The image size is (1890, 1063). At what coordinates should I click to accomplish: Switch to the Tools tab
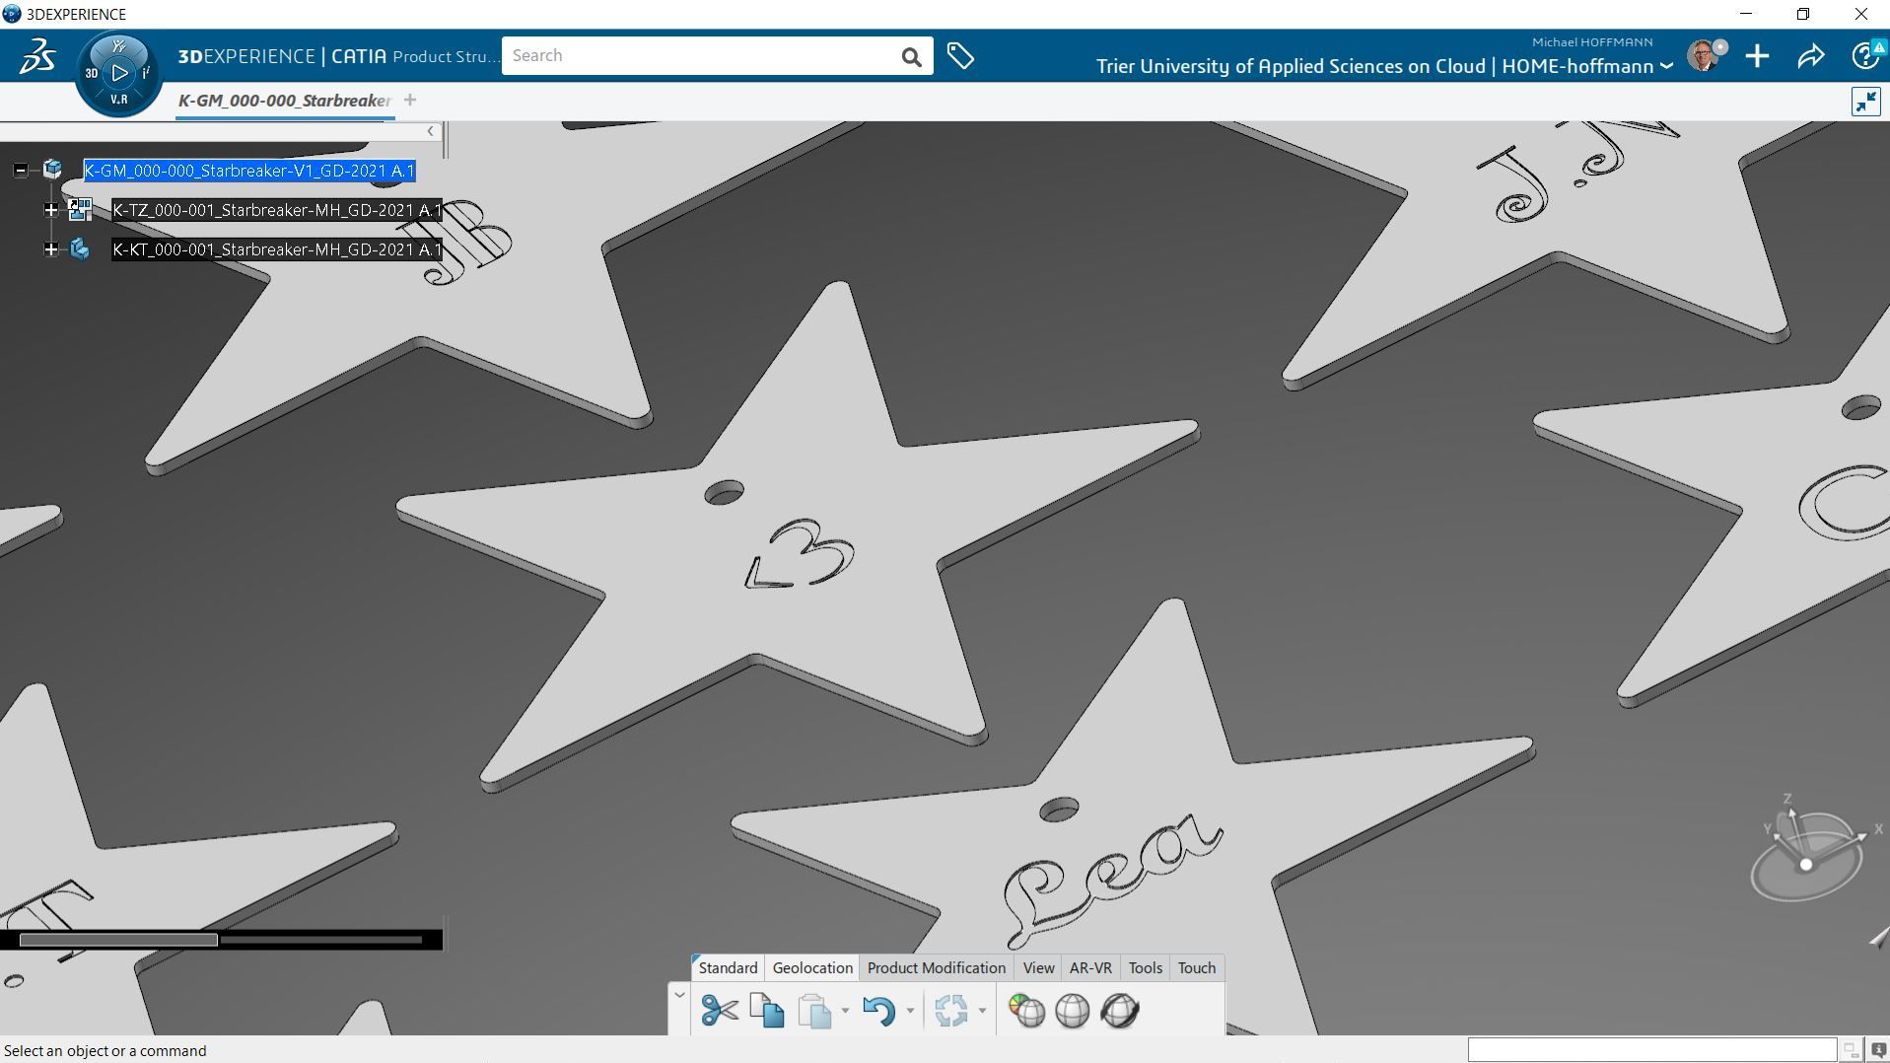pos(1145,968)
